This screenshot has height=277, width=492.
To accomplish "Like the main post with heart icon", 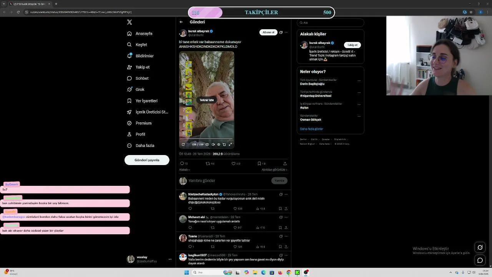I will pos(233,164).
